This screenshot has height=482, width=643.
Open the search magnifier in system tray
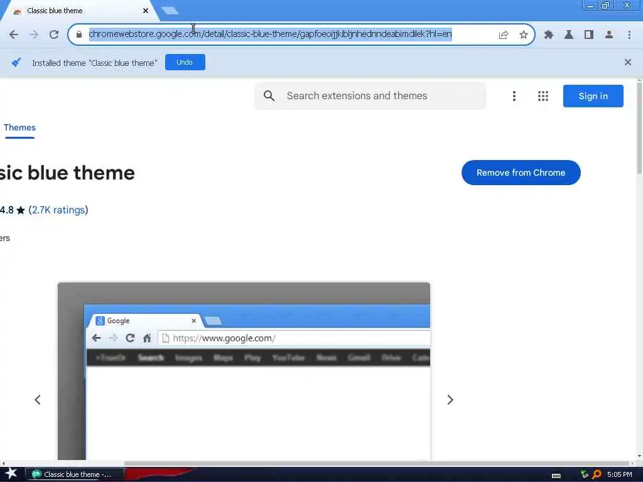click(x=597, y=474)
